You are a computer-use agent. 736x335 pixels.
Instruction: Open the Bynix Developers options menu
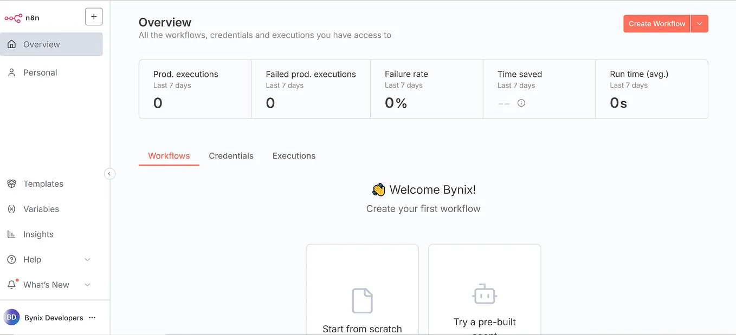(92, 318)
